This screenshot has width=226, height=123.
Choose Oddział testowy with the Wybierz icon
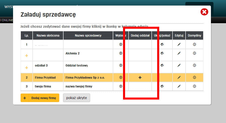[121, 65]
